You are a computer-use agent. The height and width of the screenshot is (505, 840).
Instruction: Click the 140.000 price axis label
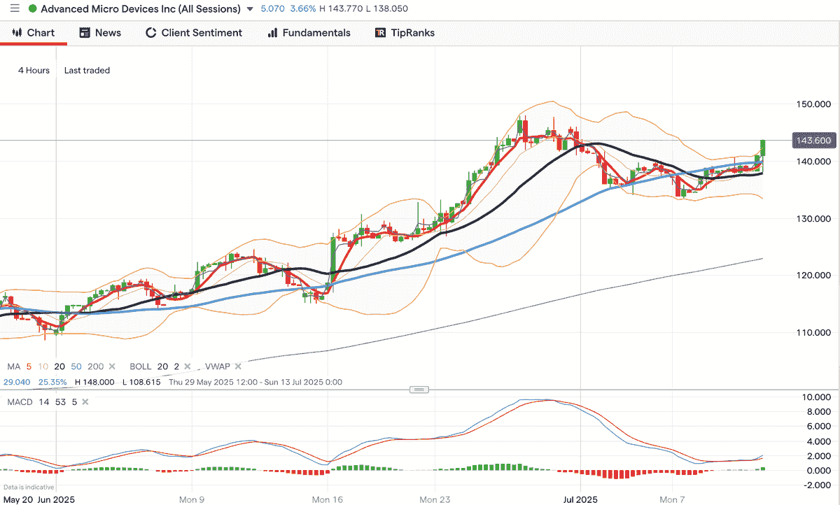[x=813, y=162]
